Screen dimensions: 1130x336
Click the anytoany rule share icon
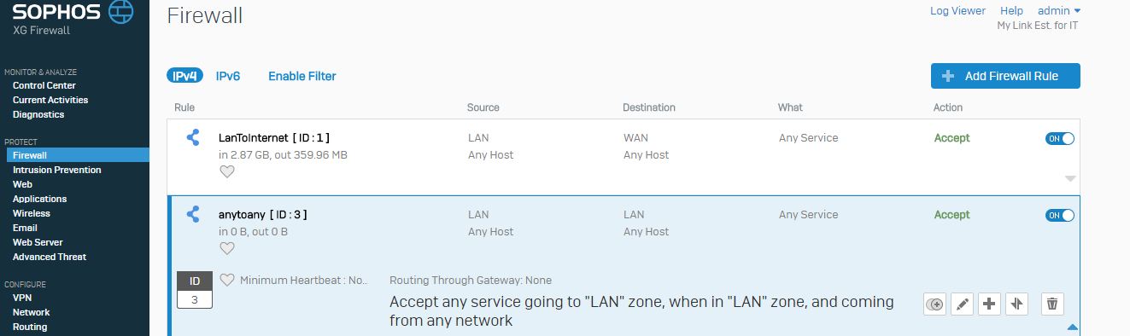tap(193, 214)
